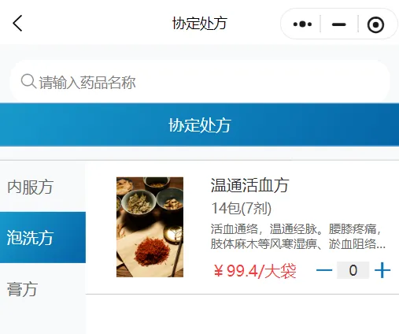The image size is (399, 334).
Task: Click the magnifier search icon
Action: coord(28,81)
